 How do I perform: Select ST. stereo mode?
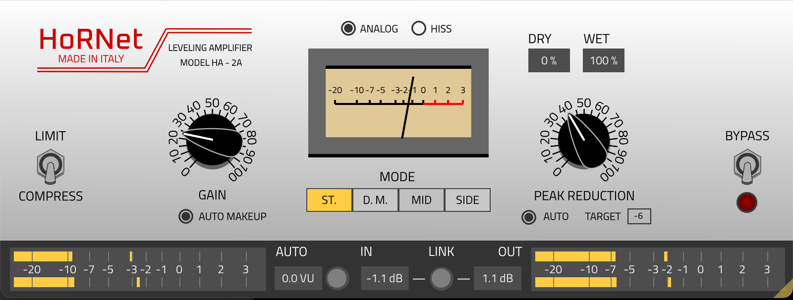click(329, 200)
